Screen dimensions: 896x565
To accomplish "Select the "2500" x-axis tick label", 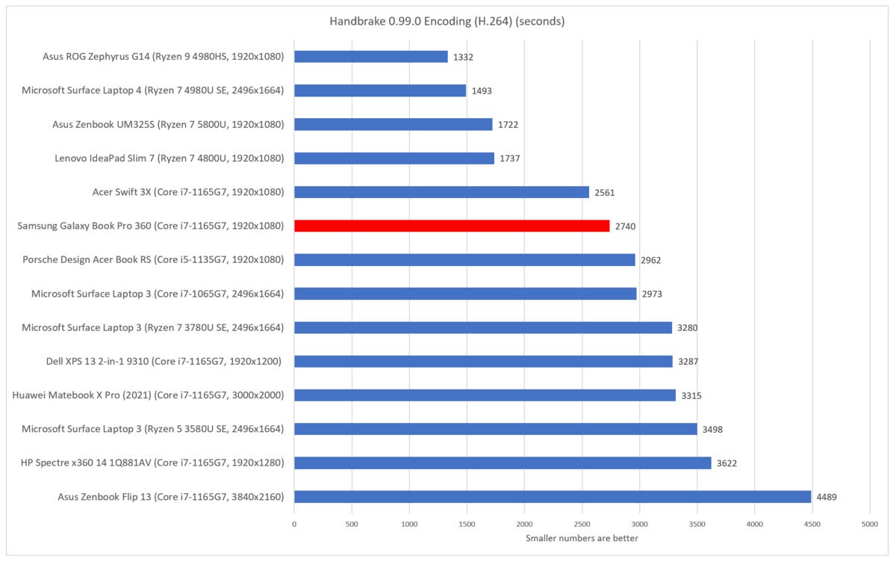I will (x=582, y=525).
